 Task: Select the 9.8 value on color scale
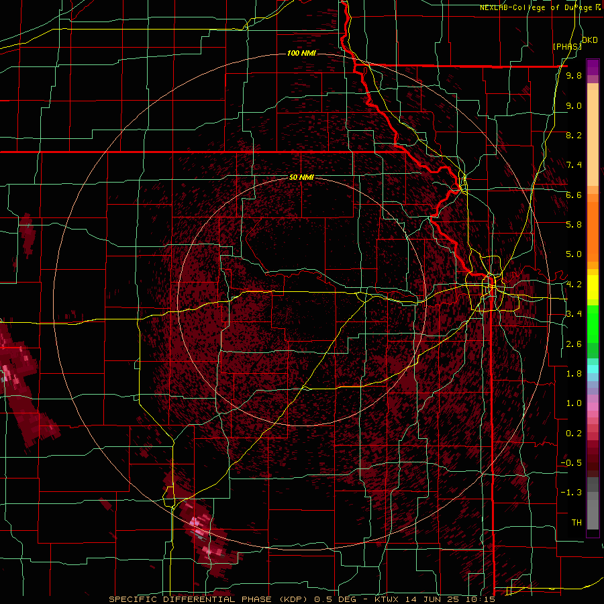pos(574,75)
